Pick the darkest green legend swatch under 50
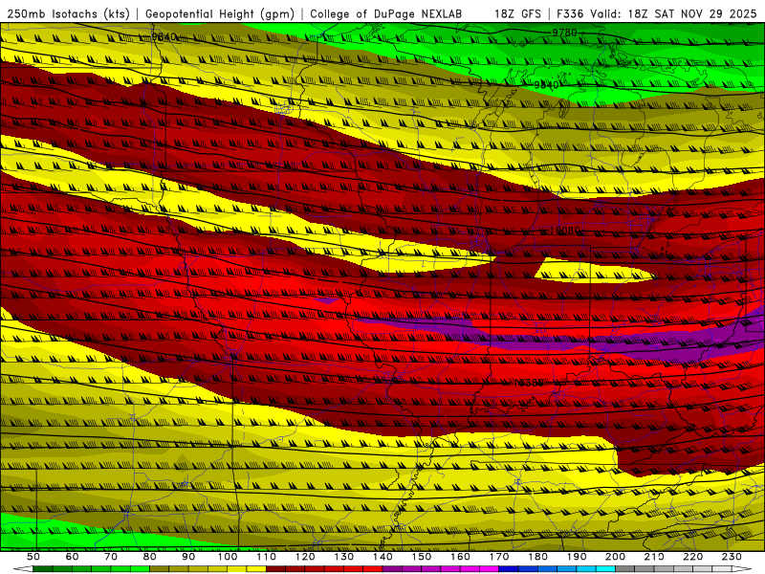This screenshot has height=574, width=765. click(x=43, y=569)
